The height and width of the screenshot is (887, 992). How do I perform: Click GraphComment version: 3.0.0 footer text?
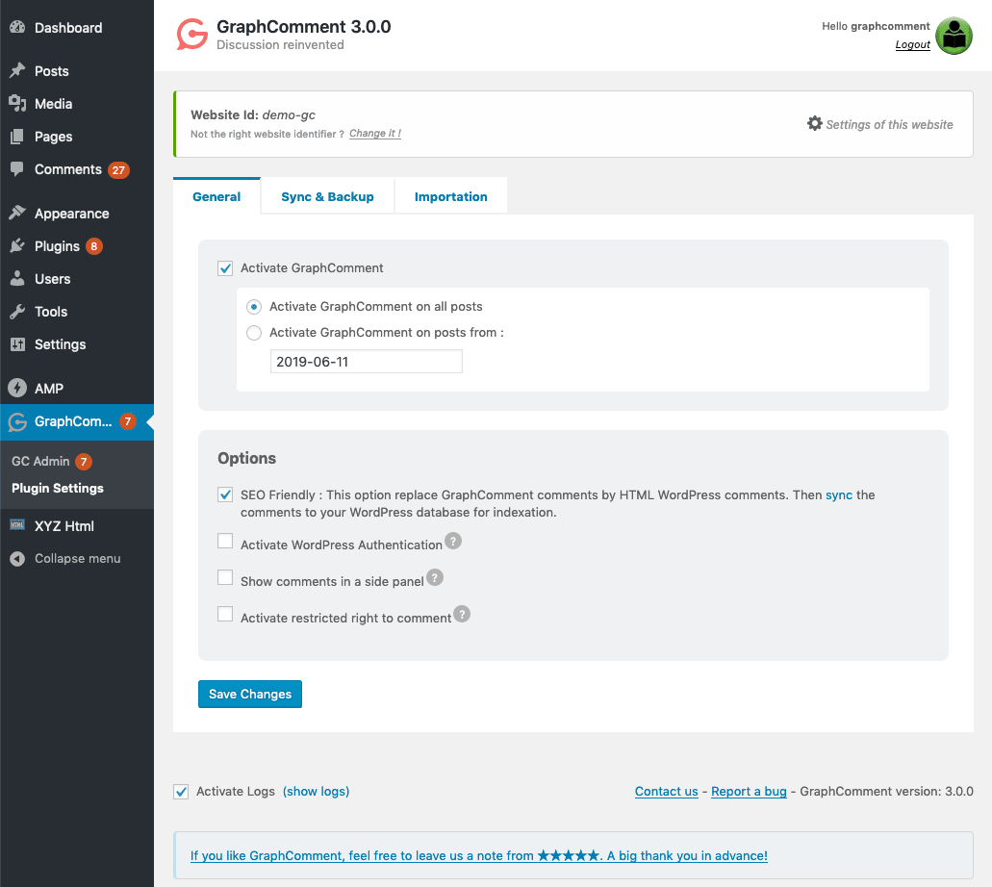(886, 792)
